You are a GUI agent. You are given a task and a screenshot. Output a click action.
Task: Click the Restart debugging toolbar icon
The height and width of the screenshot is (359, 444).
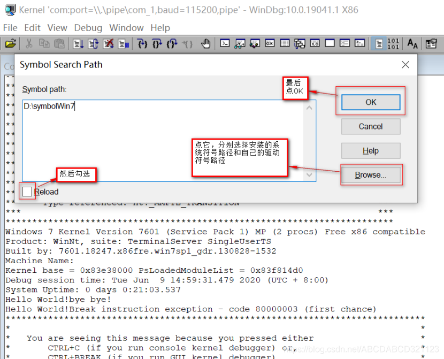[93, 43]
